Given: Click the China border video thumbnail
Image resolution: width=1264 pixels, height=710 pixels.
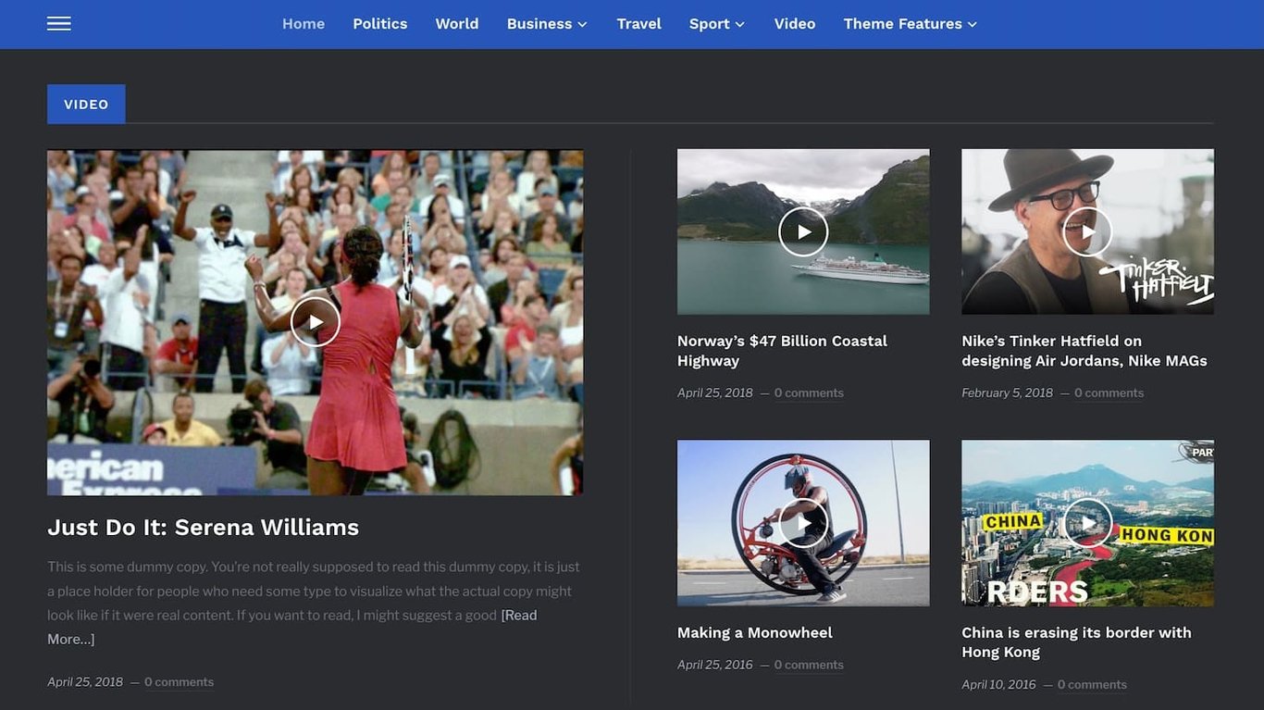Looking at the screenshot, I should click(1087, 521).
